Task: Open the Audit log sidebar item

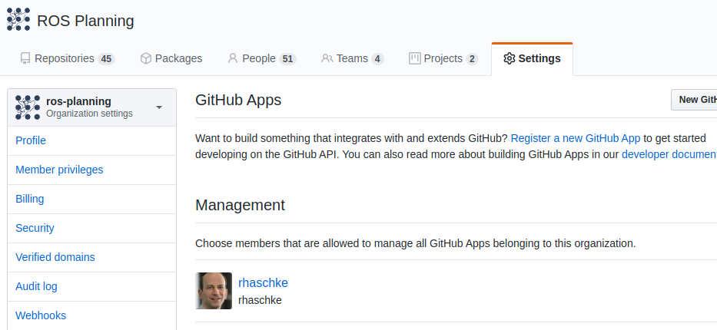Action: tap(36, 286)
